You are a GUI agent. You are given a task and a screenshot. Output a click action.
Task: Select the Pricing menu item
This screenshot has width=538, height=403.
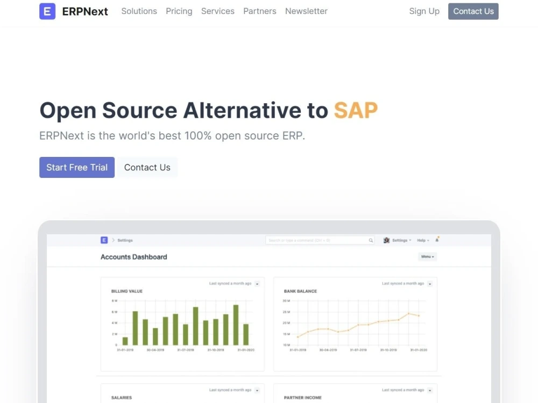[x=179, y=11]
